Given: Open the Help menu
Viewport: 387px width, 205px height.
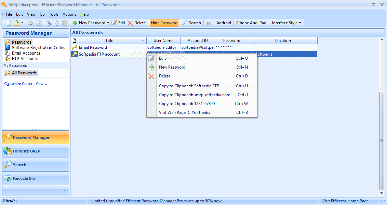Looking at the screenshot, I should tap(85, 14).
